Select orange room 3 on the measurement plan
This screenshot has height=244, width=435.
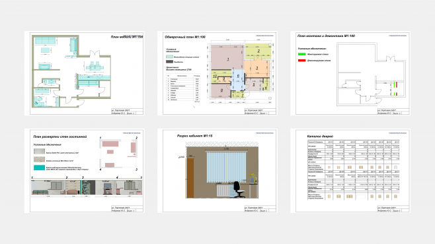click(x=257, y=69)
